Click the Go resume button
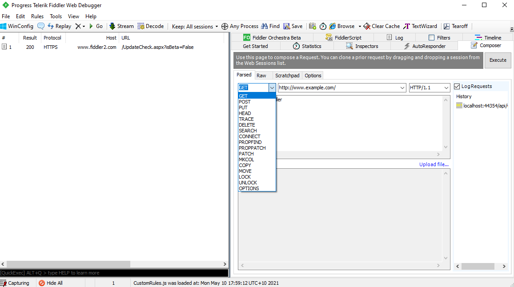514x287 pixels. click(96, 26)
